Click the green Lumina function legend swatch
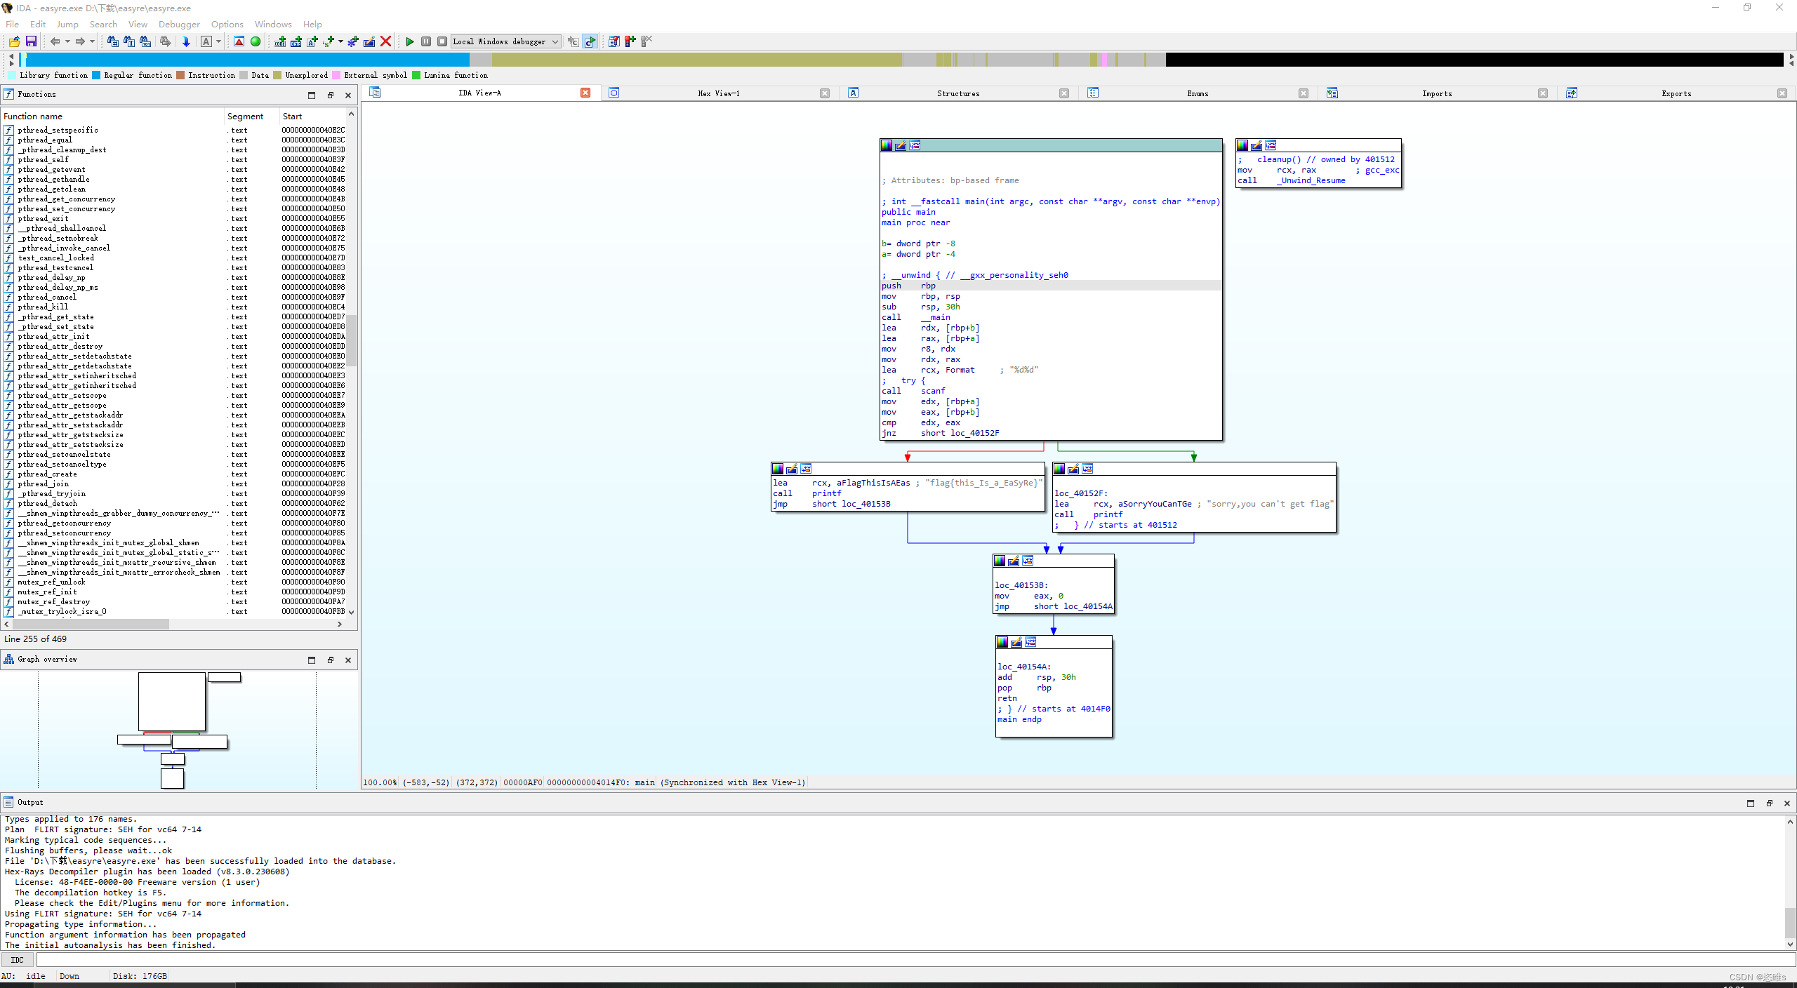The width and height of the screenshot is (1797, 988). (416, 75)
